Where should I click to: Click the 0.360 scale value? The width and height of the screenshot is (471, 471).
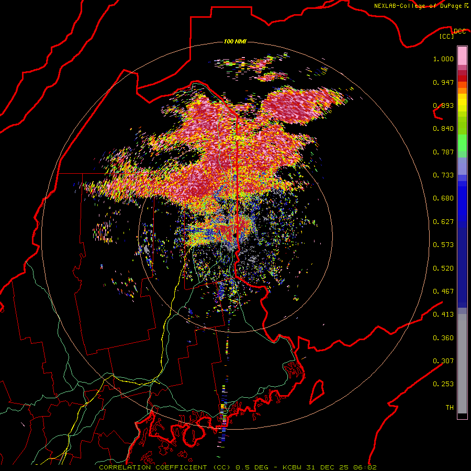pyautogui.click(x=443, y=338)
